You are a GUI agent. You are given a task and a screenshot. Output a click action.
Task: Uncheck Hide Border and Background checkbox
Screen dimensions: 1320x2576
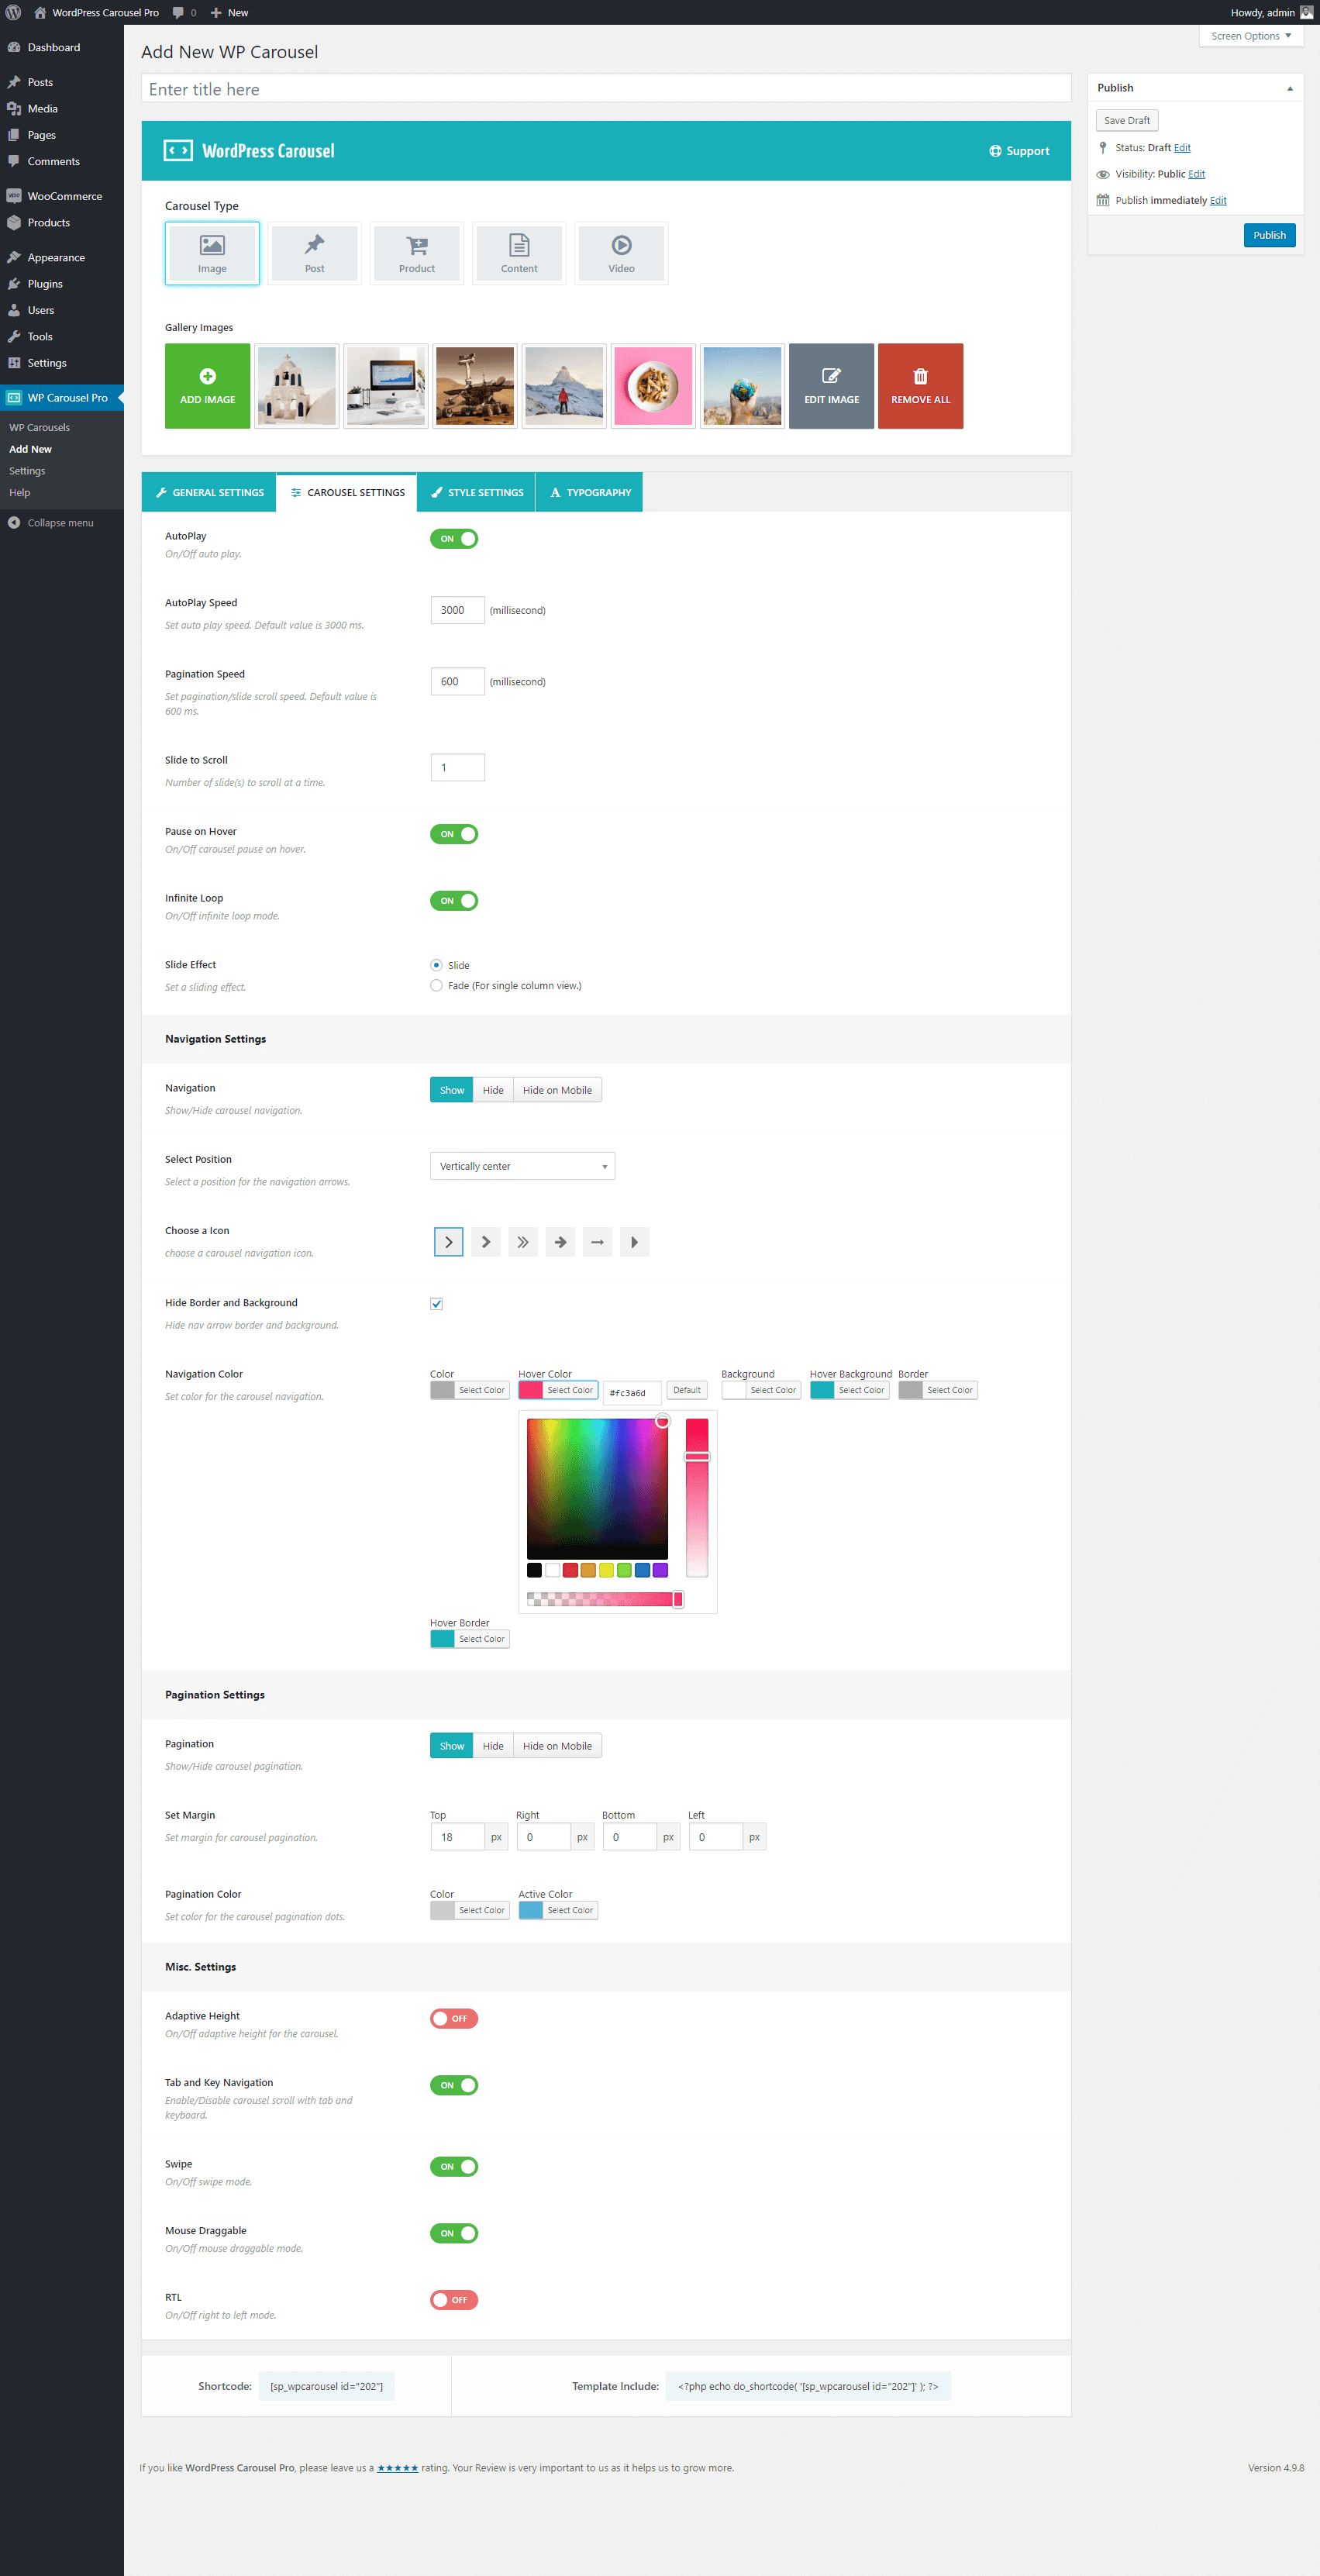click(436, 1303)
